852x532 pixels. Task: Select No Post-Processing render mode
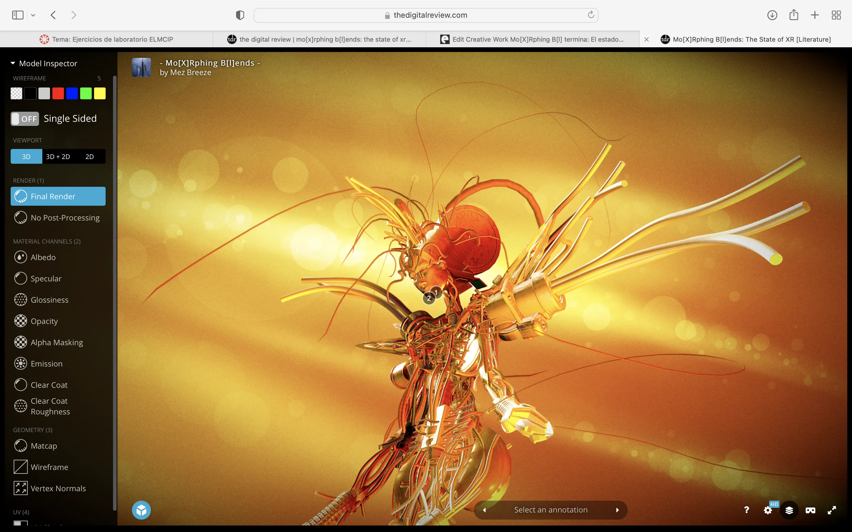(58, 218)
